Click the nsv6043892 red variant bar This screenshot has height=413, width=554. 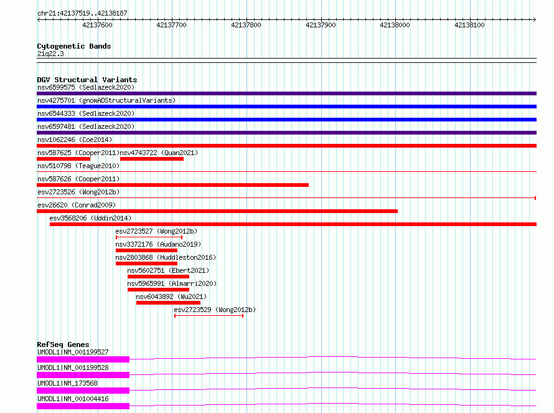(168, 303)
